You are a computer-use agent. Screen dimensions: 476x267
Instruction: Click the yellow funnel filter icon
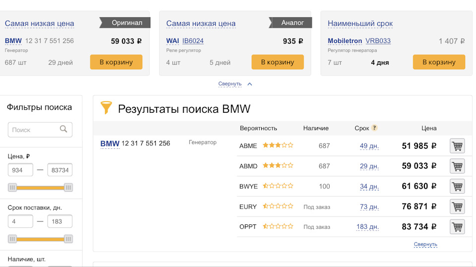tap(106, 108)
